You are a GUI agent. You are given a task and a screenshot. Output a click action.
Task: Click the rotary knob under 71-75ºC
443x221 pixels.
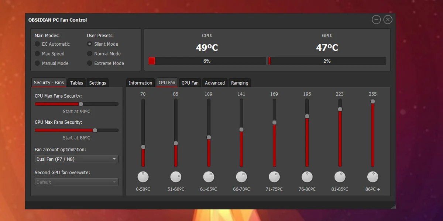point(274,177)
